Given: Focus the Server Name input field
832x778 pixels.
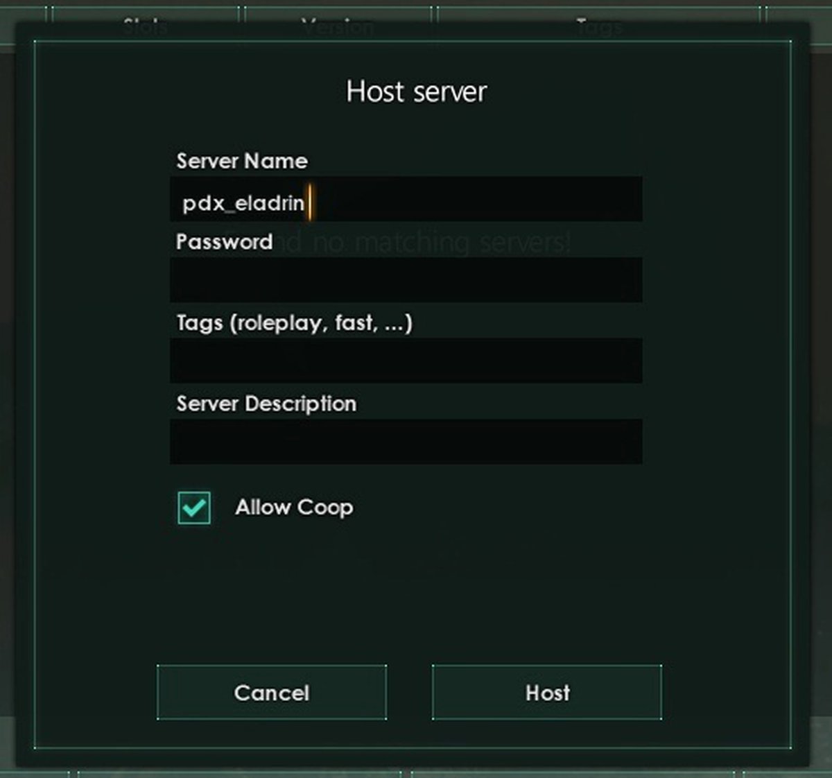Looking at the screenshot, I should [406, 199].
